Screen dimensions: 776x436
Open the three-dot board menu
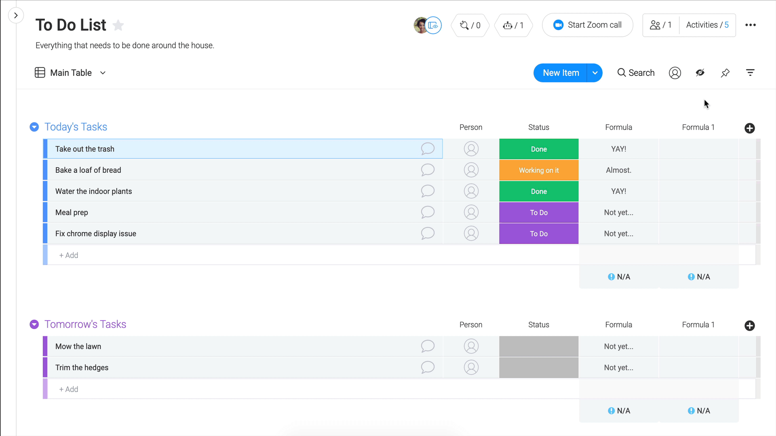pyautogui.click(x=751, y=25)
